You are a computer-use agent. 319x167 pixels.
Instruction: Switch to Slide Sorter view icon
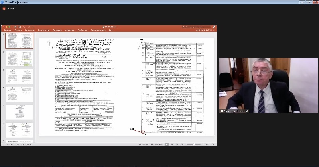pos(172,144)
